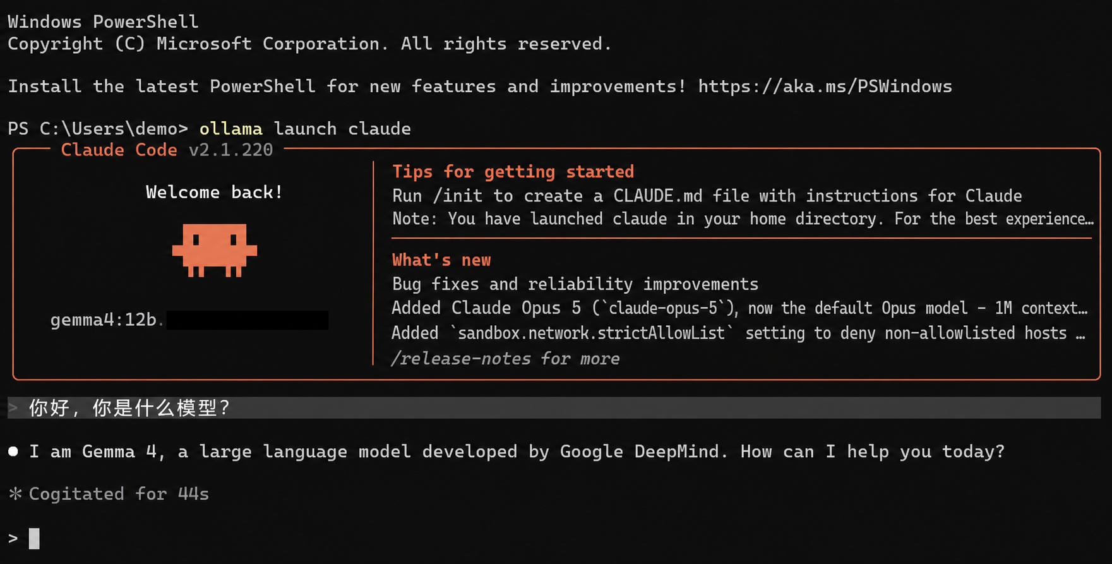This screenshot has height=564, width=1112.
Task: Click the 'Run /init to create a CLAUDE.md' tip
Action: [x=707, y=196]
